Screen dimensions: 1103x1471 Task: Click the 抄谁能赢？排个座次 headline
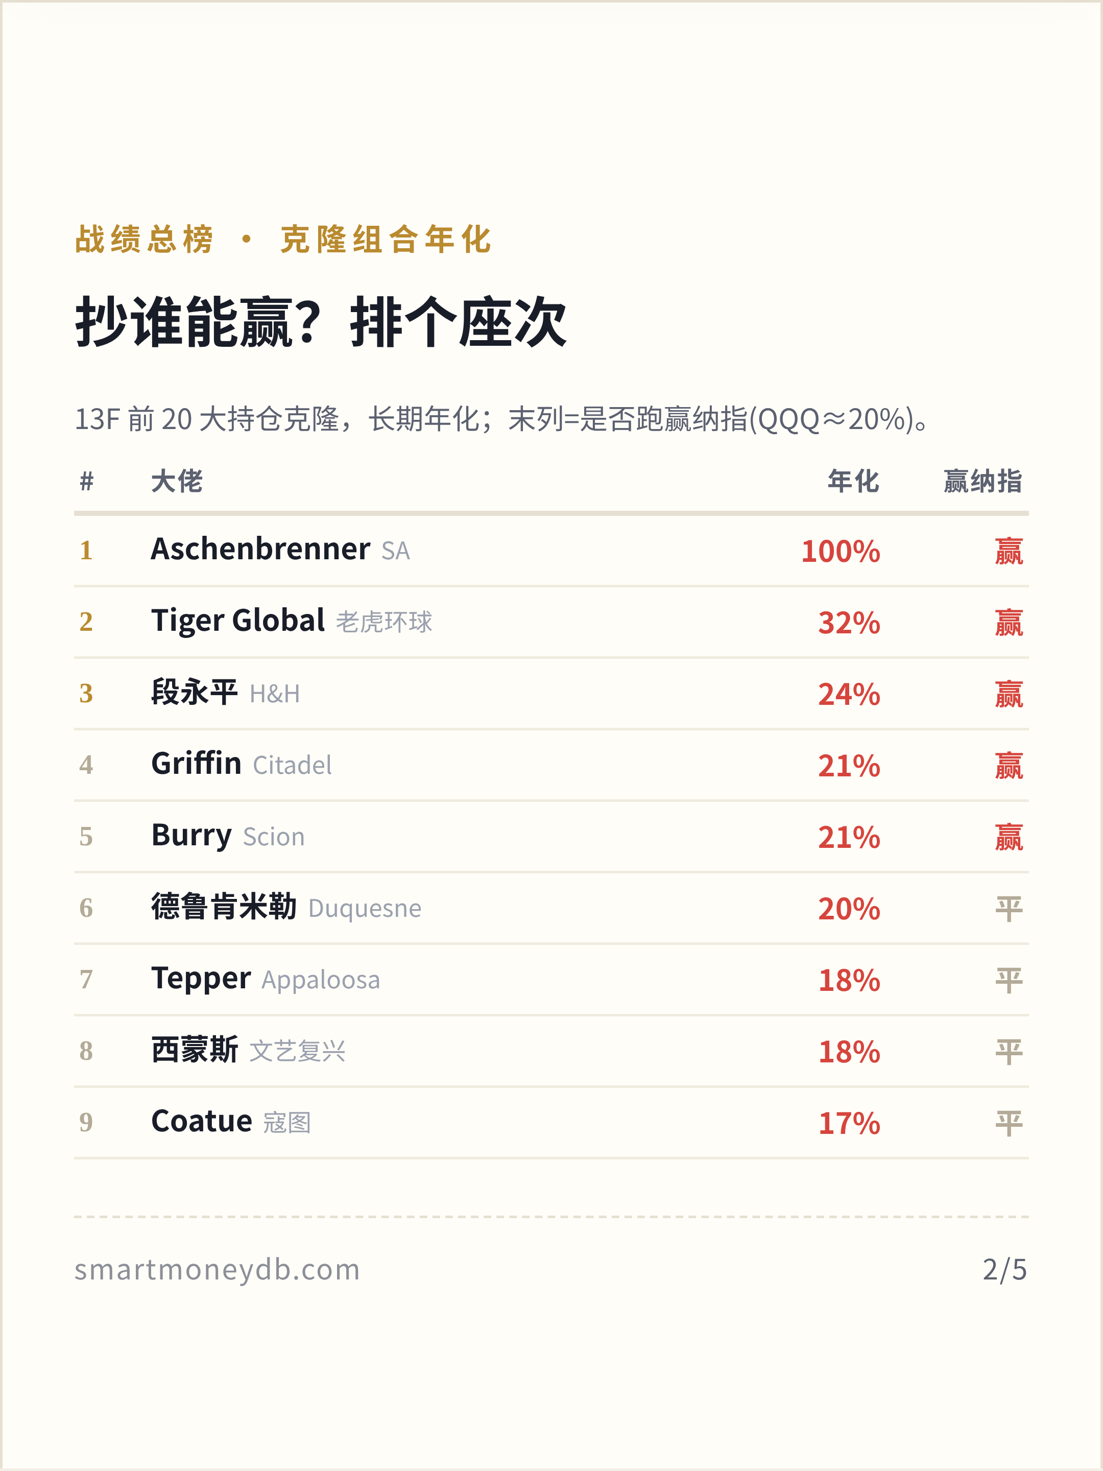pyautogui.click(x=321, y=322)
